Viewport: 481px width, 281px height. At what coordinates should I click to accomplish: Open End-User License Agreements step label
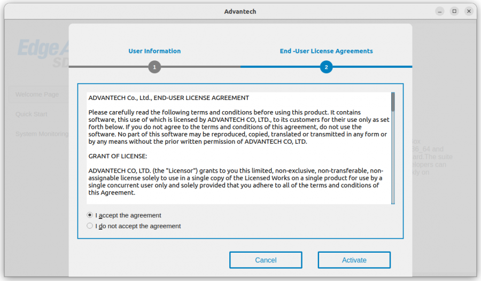tap(326, 51)
